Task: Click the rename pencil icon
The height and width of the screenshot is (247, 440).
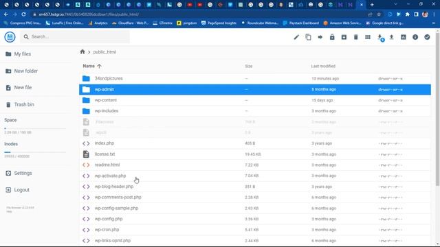Action: (296, 37)
